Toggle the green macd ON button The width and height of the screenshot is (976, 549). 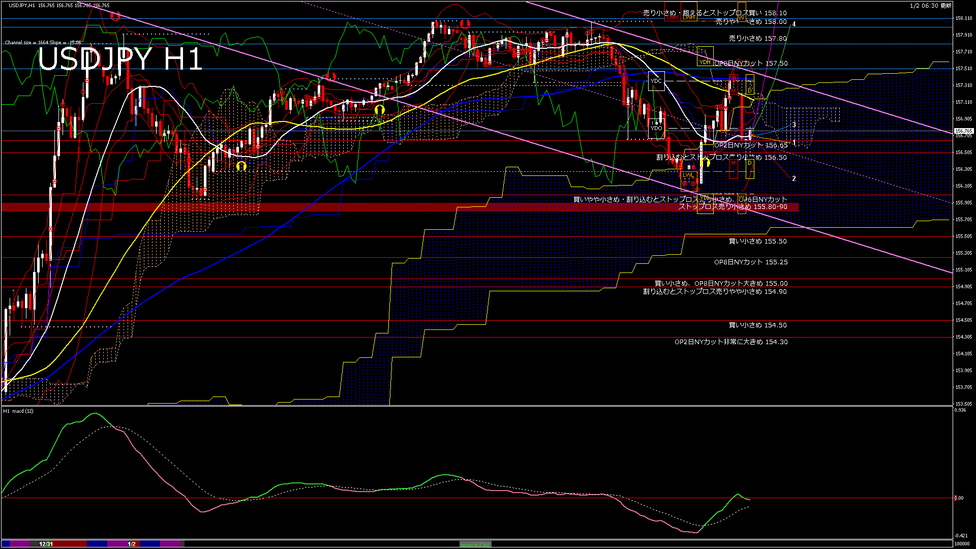[475, 544]
